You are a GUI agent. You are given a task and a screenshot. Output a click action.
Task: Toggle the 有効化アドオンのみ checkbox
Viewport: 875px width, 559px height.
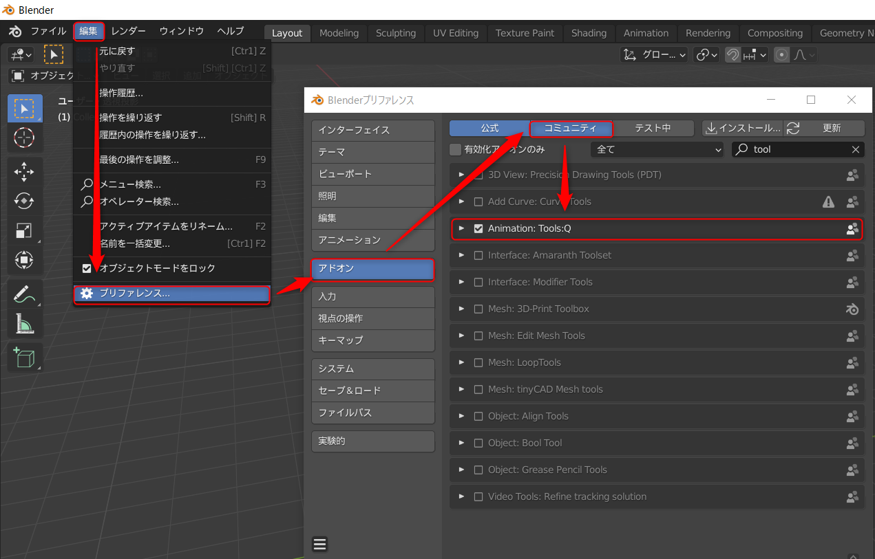(455, 149)
